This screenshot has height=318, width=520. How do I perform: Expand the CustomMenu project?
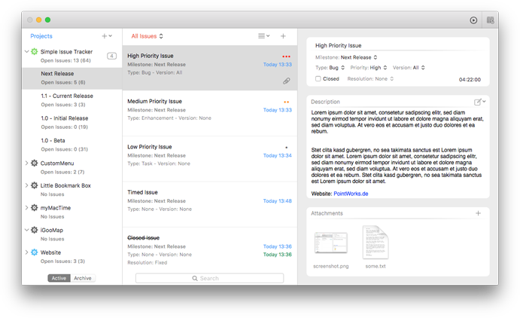(x=26, y=163)
